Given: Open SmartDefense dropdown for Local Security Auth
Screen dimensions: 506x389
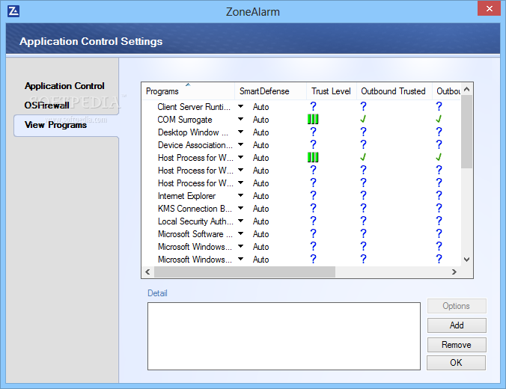Looking at the screenshot, I should tap(240, 221).
